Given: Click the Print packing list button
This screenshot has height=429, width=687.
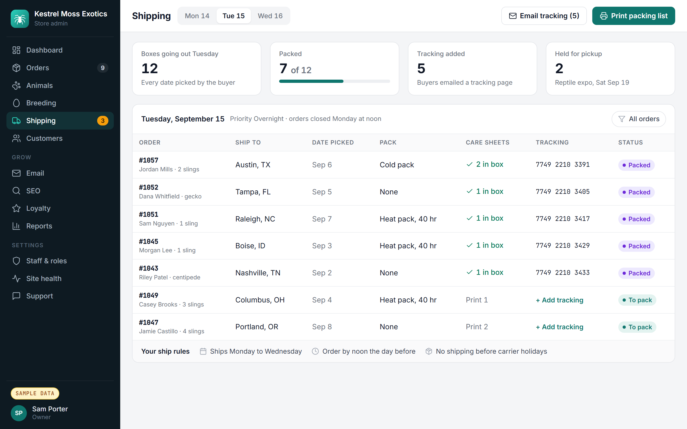Looking at the screenshot, I should pyautogui.click(x=633, y=16).
